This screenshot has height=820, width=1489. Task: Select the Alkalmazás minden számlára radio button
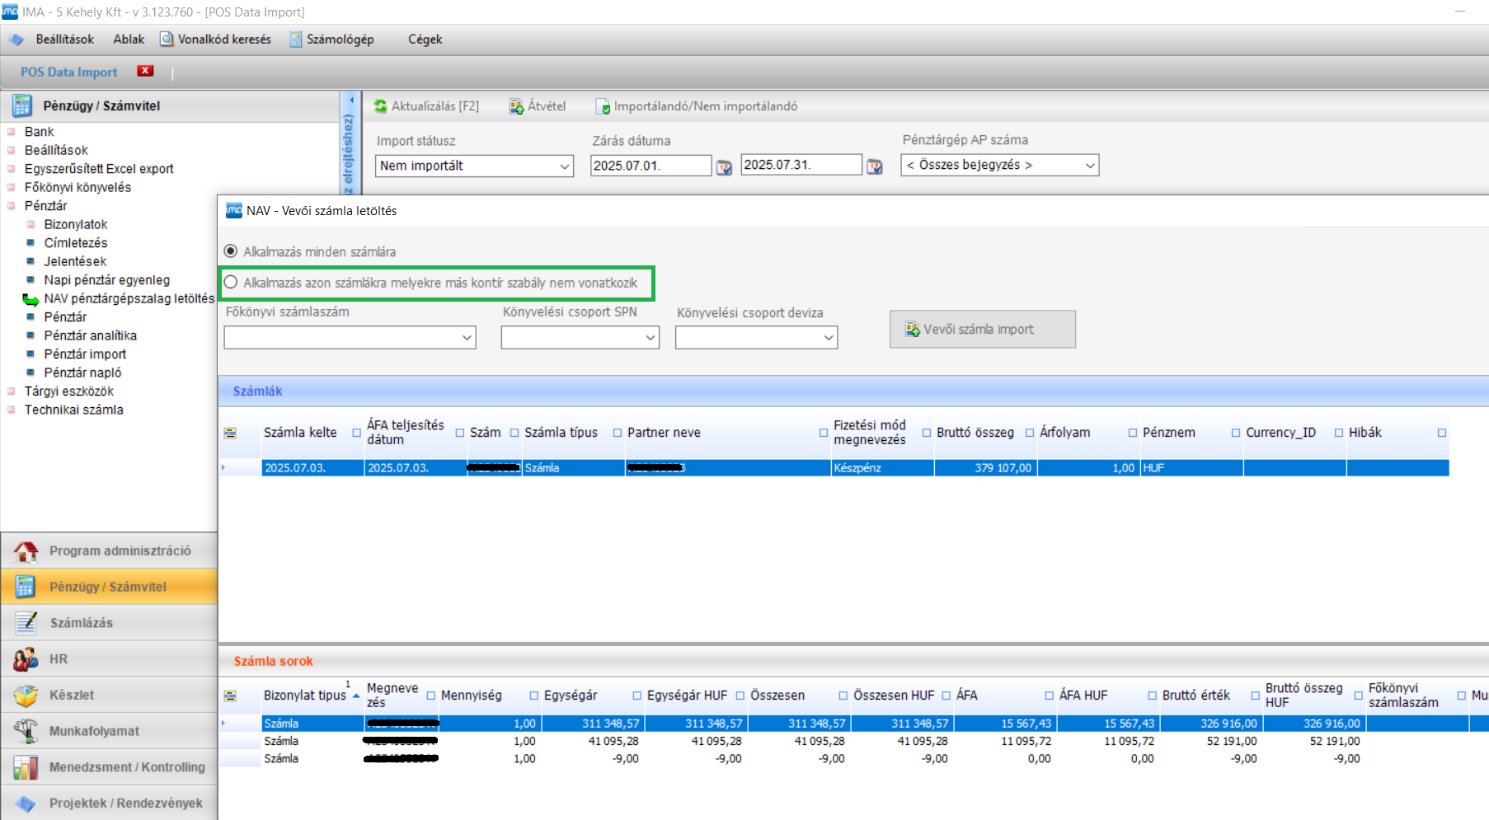(231, 251)
